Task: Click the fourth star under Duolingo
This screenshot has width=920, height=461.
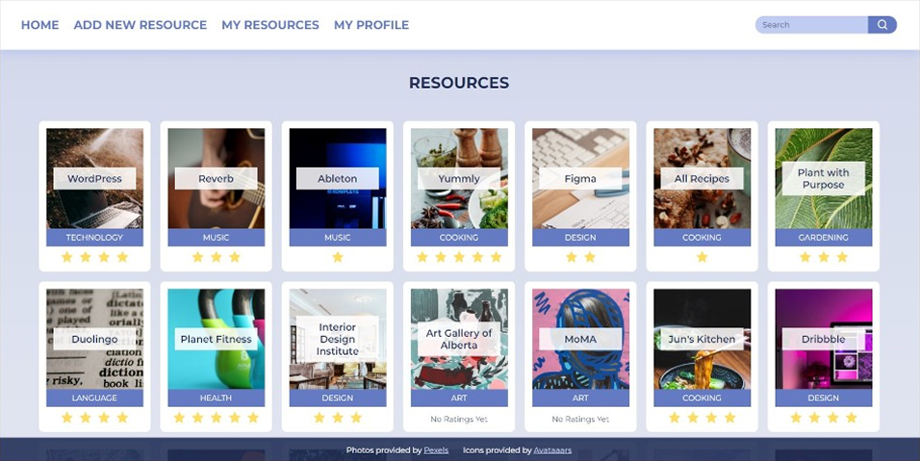Action: pyautogui.click(x=122, y=418)
